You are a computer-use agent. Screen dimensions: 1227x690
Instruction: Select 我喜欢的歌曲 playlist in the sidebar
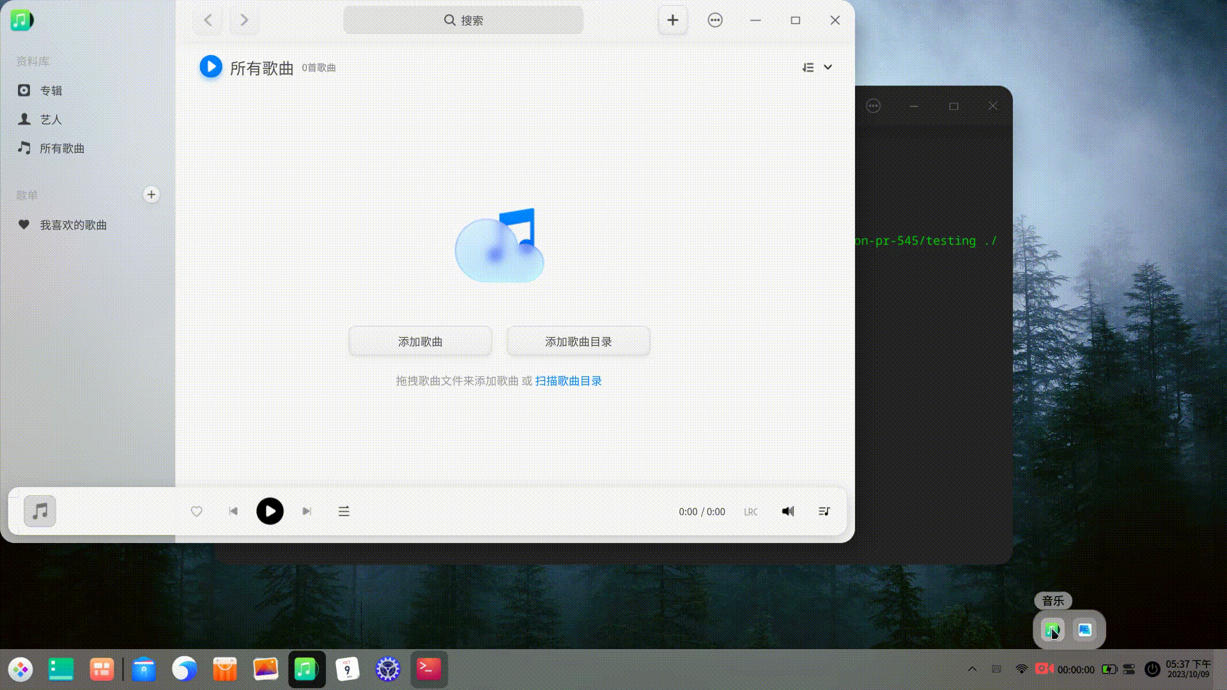click(73, 225)
